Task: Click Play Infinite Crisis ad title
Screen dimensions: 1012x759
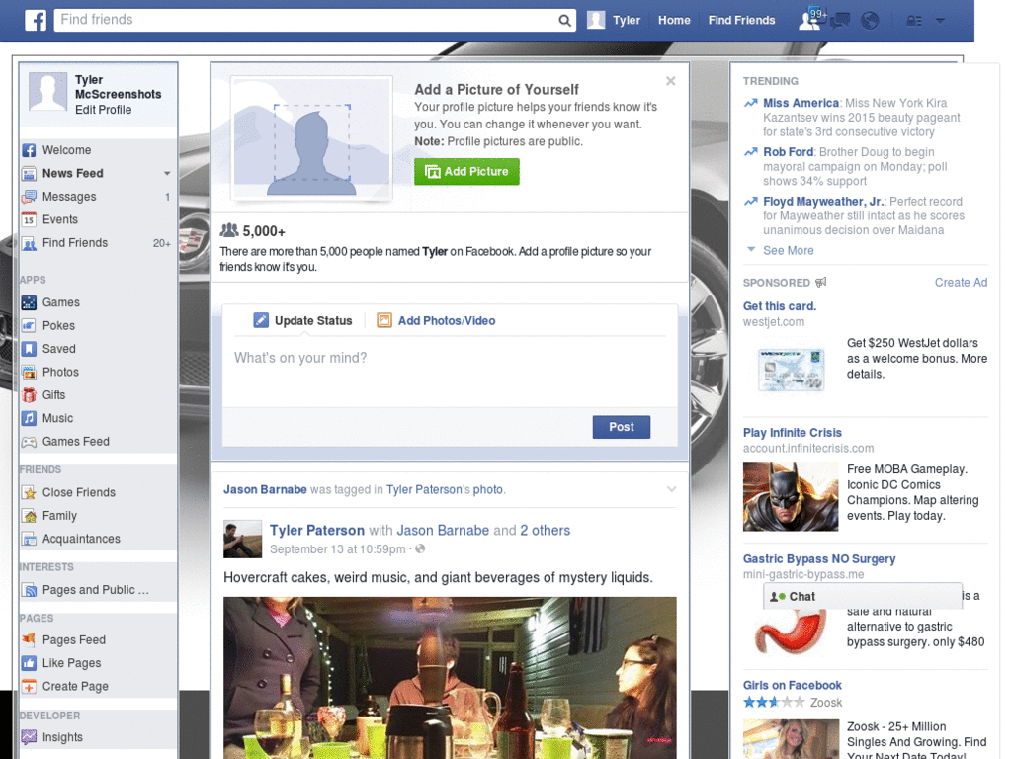Action: pyautogui.click(x=792, y=433)
